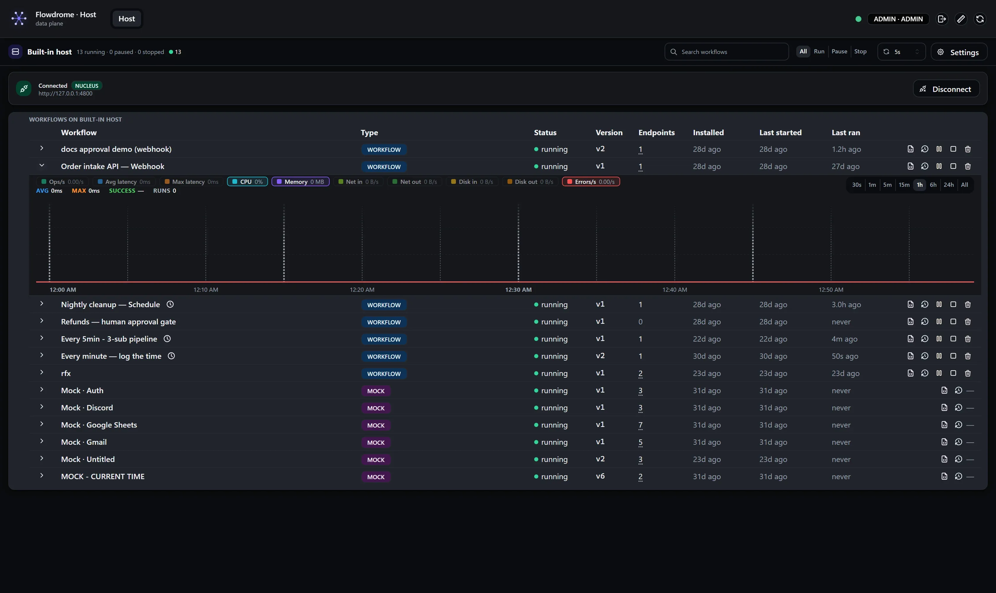Click the Disconnect button
Image resolution: width=996 pixels, height=593 pixels.
(x=946, y=89)
